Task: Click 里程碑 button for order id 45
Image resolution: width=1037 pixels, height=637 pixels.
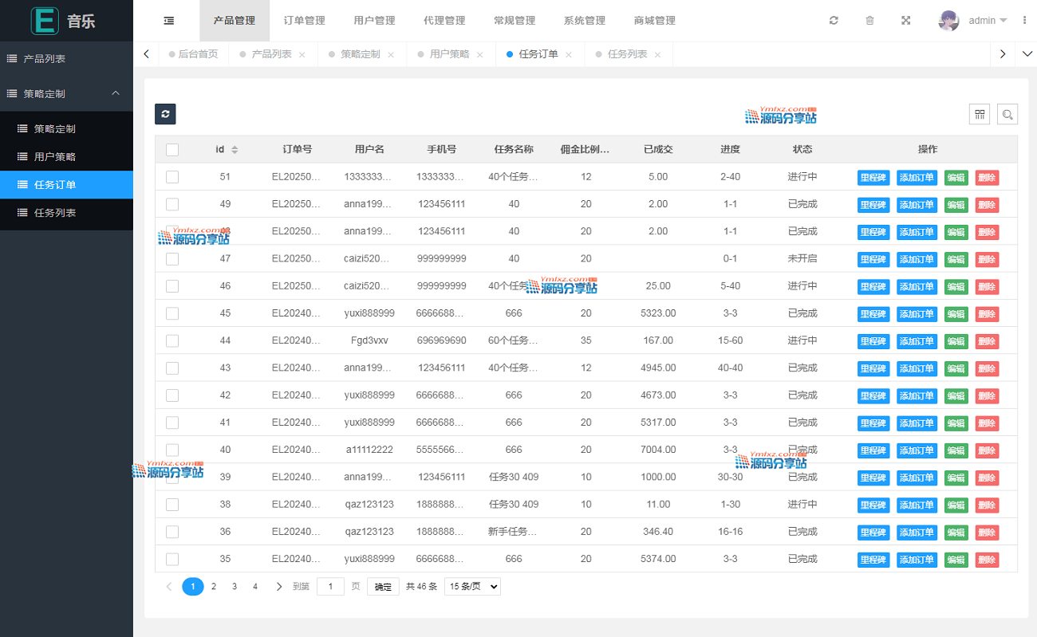Action: pos(873,314)
